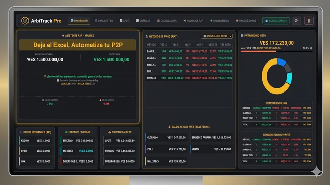
Task: Click the gray segment of donut chart
Action: point(288,68)
